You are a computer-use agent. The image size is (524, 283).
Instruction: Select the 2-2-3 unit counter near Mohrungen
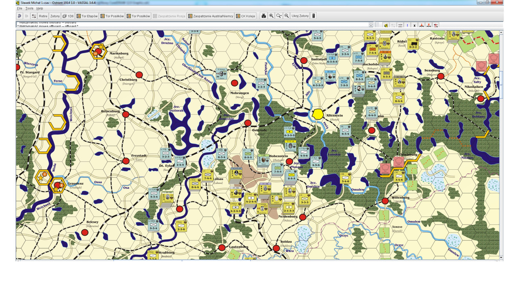point(261,83)
